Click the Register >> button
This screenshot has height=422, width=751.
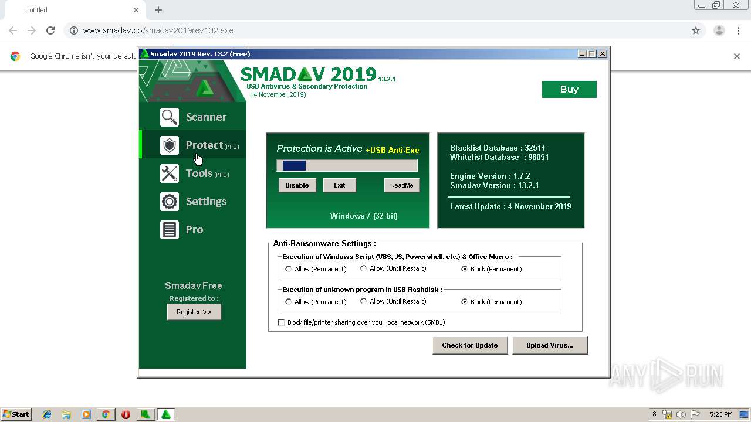(194, 312)
